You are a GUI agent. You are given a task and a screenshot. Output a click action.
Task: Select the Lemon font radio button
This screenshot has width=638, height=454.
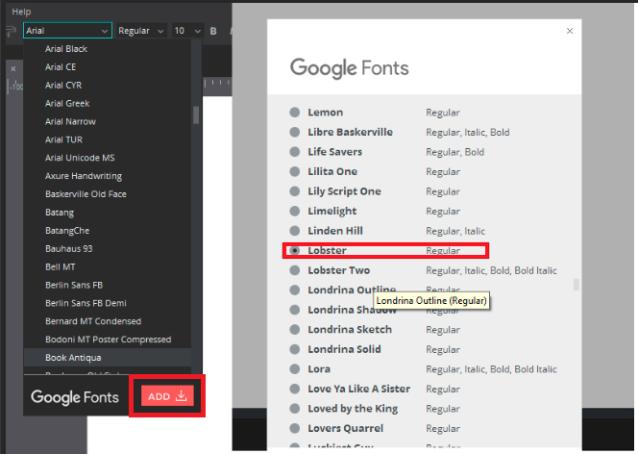pos(295,113)
